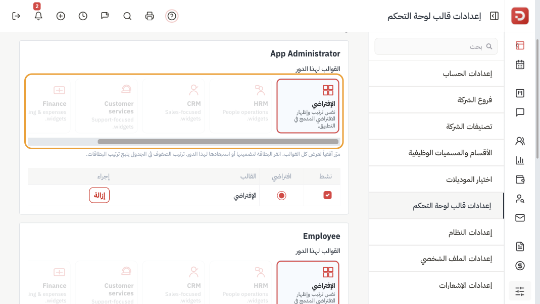Toggle active checkbox for الإفتراضي row
This screenshot has height=304, width=540.
pyautogui.click(x=327, y=195)
